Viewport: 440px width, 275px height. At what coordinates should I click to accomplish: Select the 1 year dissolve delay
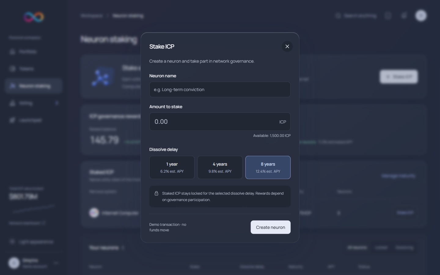[172, 167]
